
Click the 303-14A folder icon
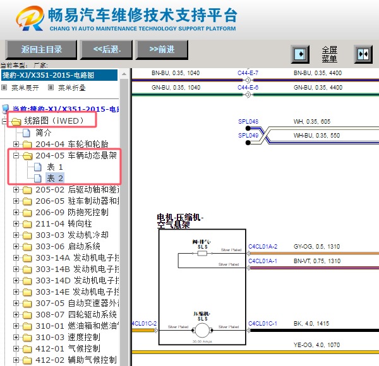[27, 258]
